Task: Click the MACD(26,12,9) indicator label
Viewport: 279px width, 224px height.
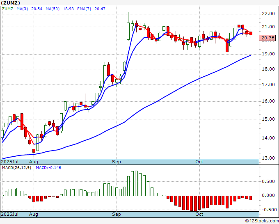Action: point(16,168)
